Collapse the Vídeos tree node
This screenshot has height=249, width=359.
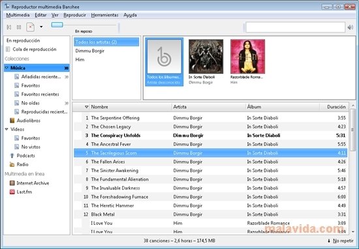pyautogui.click(x=7, y=129)
